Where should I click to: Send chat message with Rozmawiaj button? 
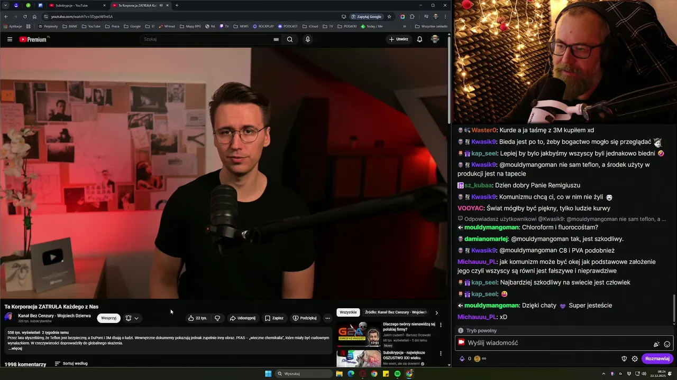coord(657,358)
